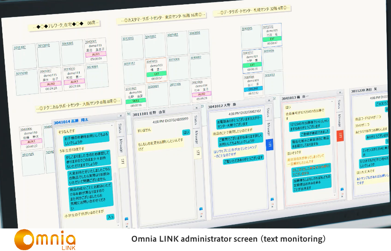Click bottom small x icon in 3041013 window

(342, 197)
